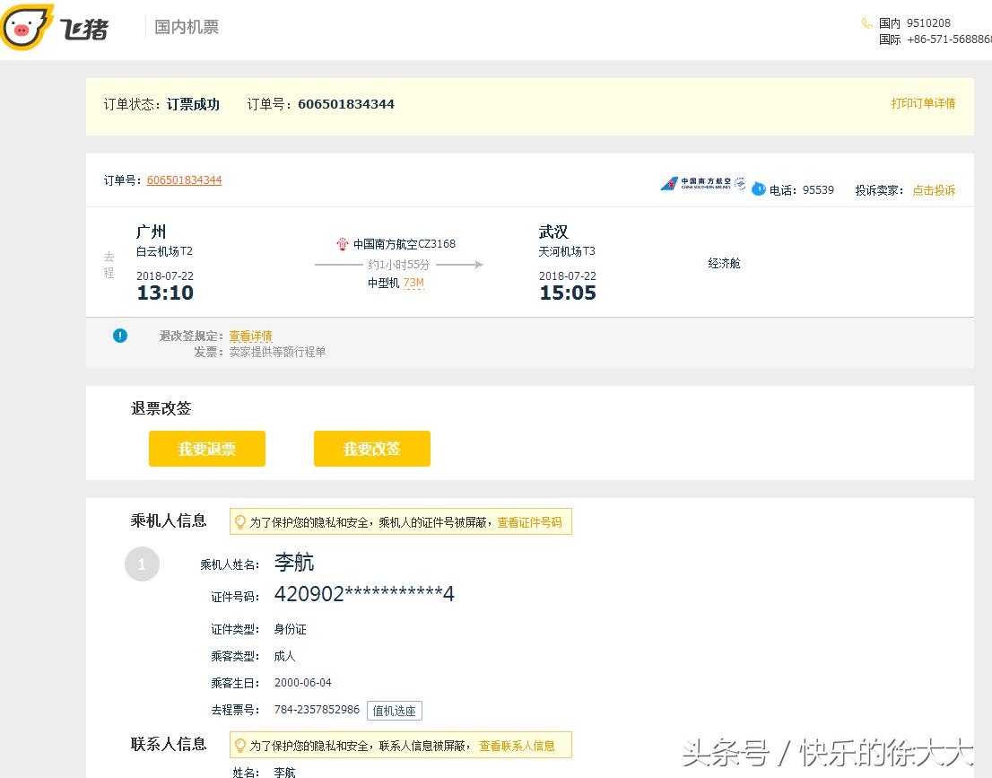
Task: Click the 我要改签 rebooking button
Action: pyautogui.click(x=371, y=448)
